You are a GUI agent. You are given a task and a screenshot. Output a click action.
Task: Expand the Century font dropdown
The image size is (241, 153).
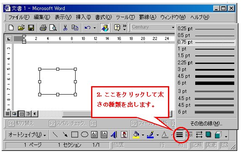173,28
